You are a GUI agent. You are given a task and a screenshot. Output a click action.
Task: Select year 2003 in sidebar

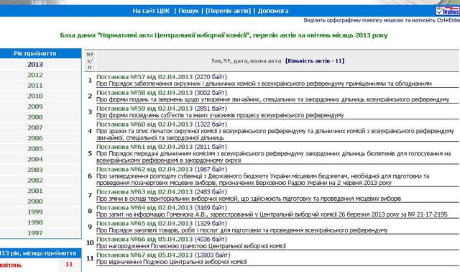click(x=35, y=170)
